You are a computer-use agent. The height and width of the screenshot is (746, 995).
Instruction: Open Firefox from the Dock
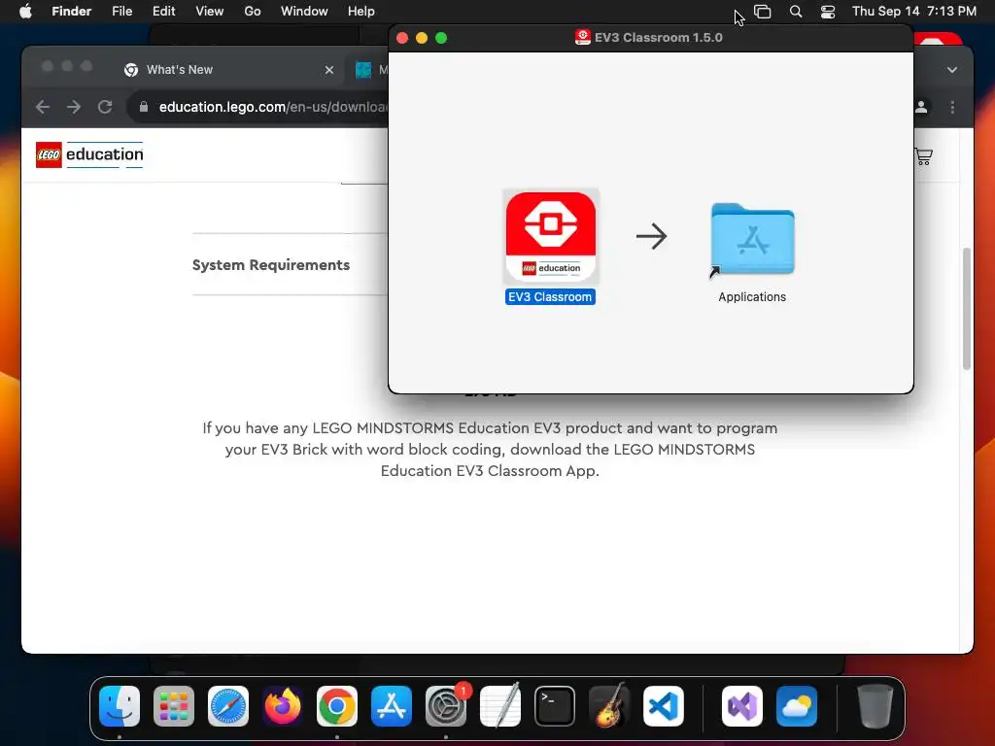click(283, 706)
